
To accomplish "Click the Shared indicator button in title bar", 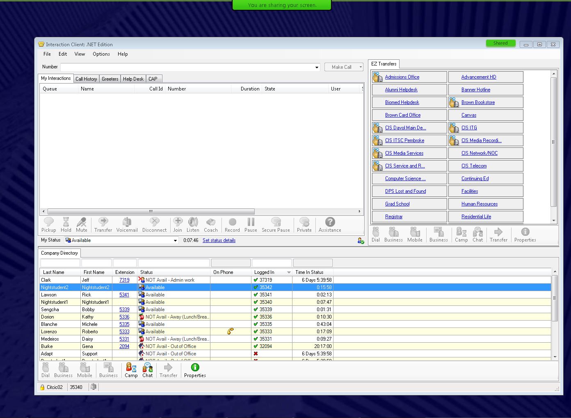I will pos(500,43).
